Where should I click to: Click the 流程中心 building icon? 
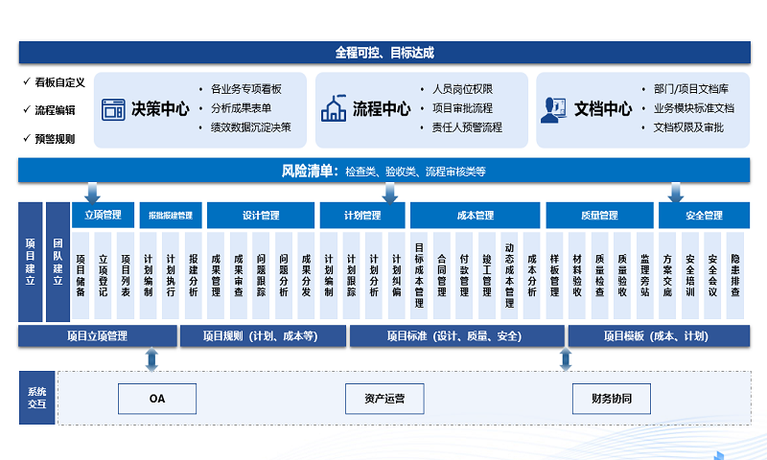point(334,109)
